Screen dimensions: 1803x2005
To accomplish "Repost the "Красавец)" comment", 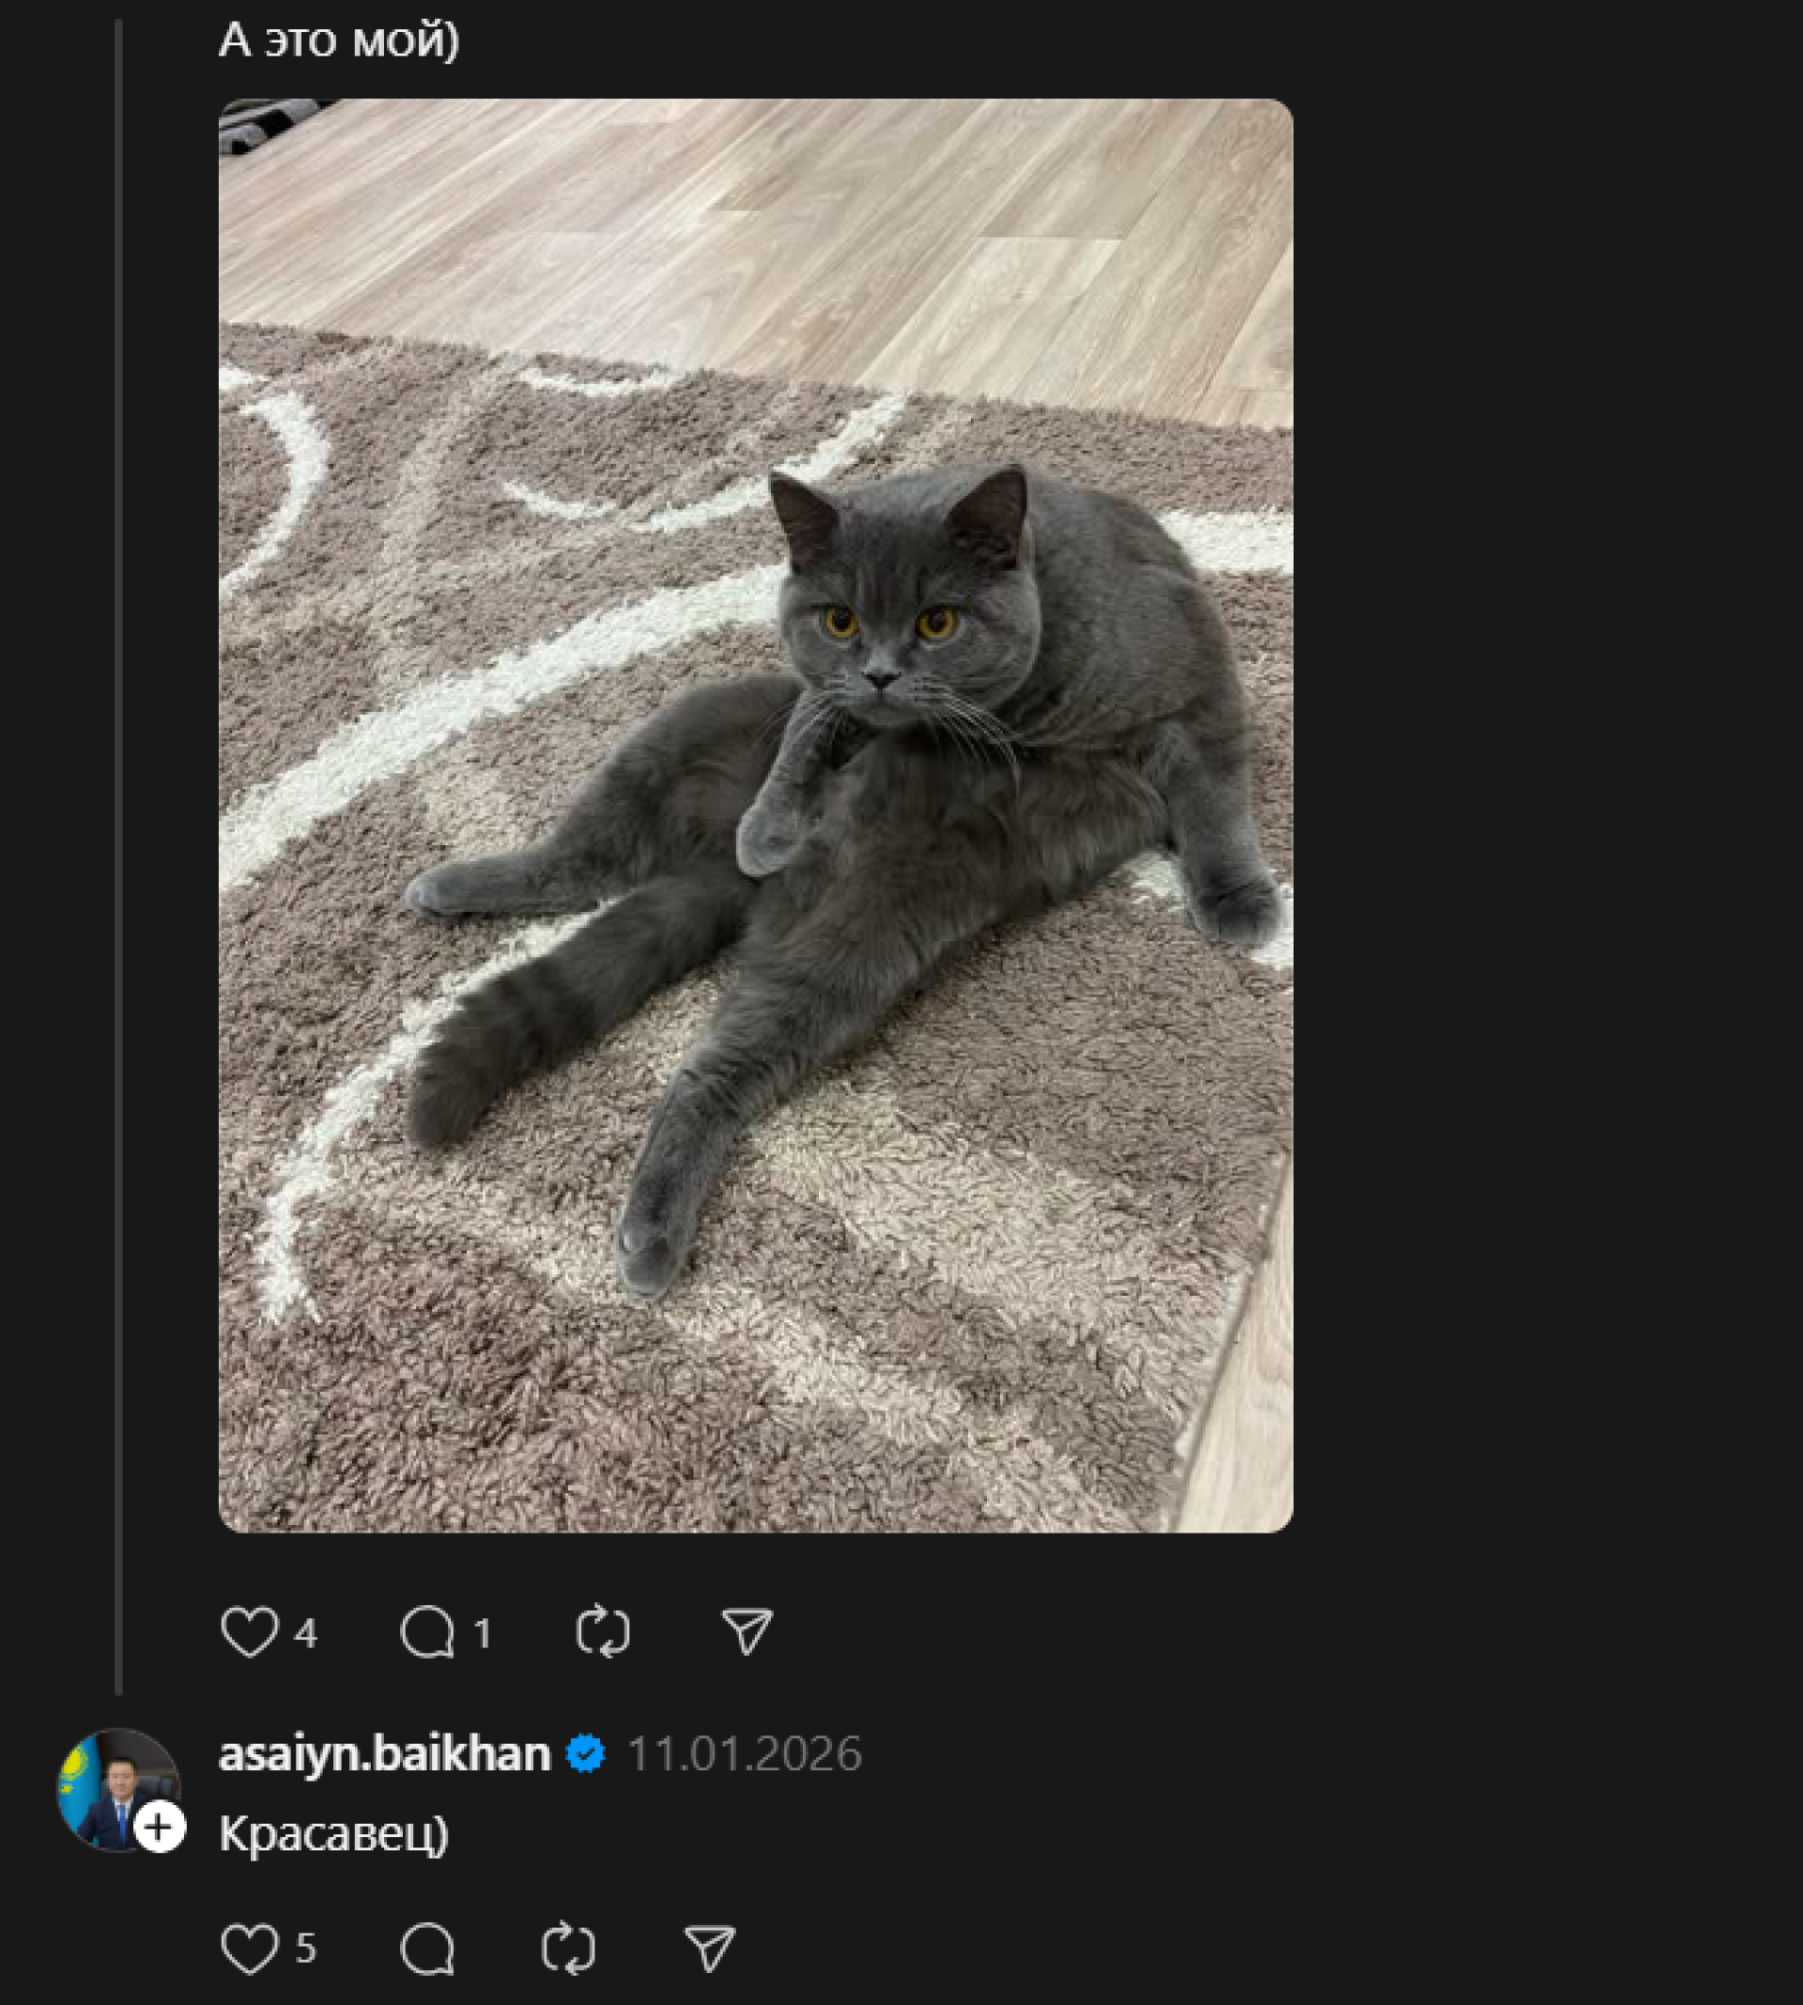I will (x=569, y=1949).
